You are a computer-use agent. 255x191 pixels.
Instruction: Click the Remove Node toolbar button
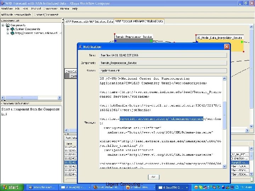pos(23,14)
